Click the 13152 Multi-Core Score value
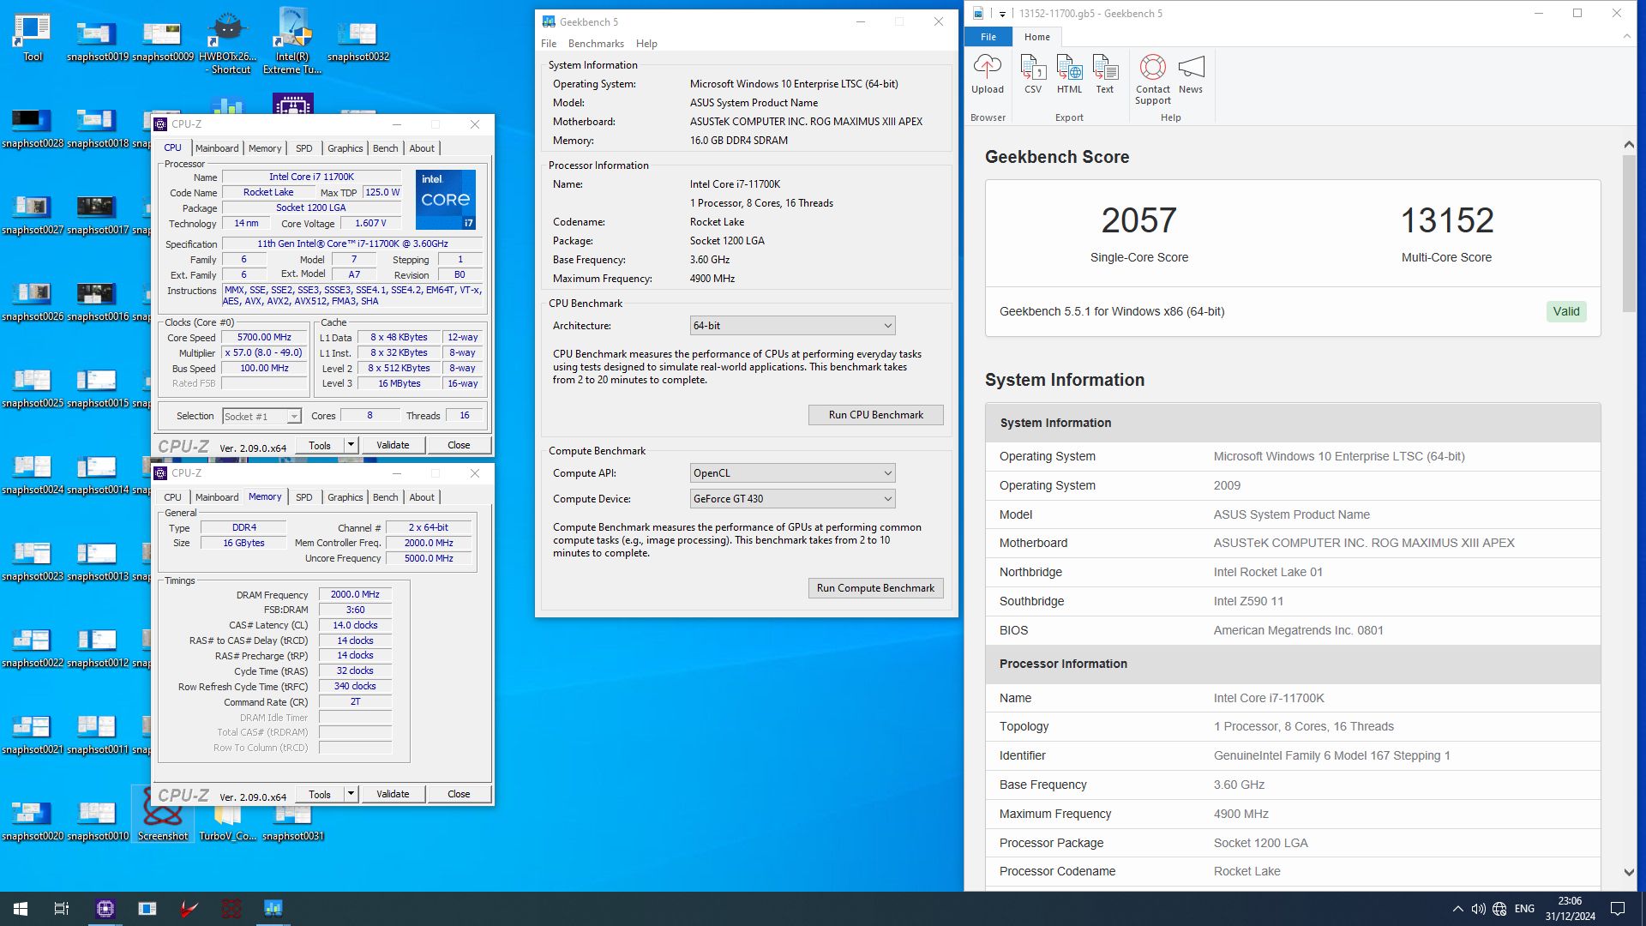The image size is (1646, 926). click(x=1447, y=220)
